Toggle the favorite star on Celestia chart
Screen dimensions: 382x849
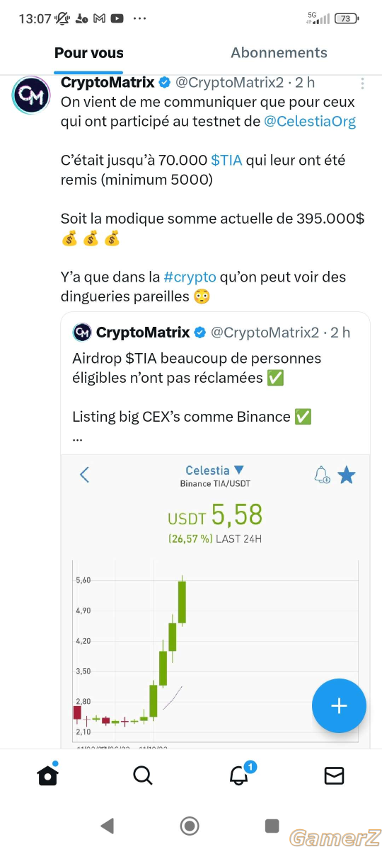click(x=347, y=475)
